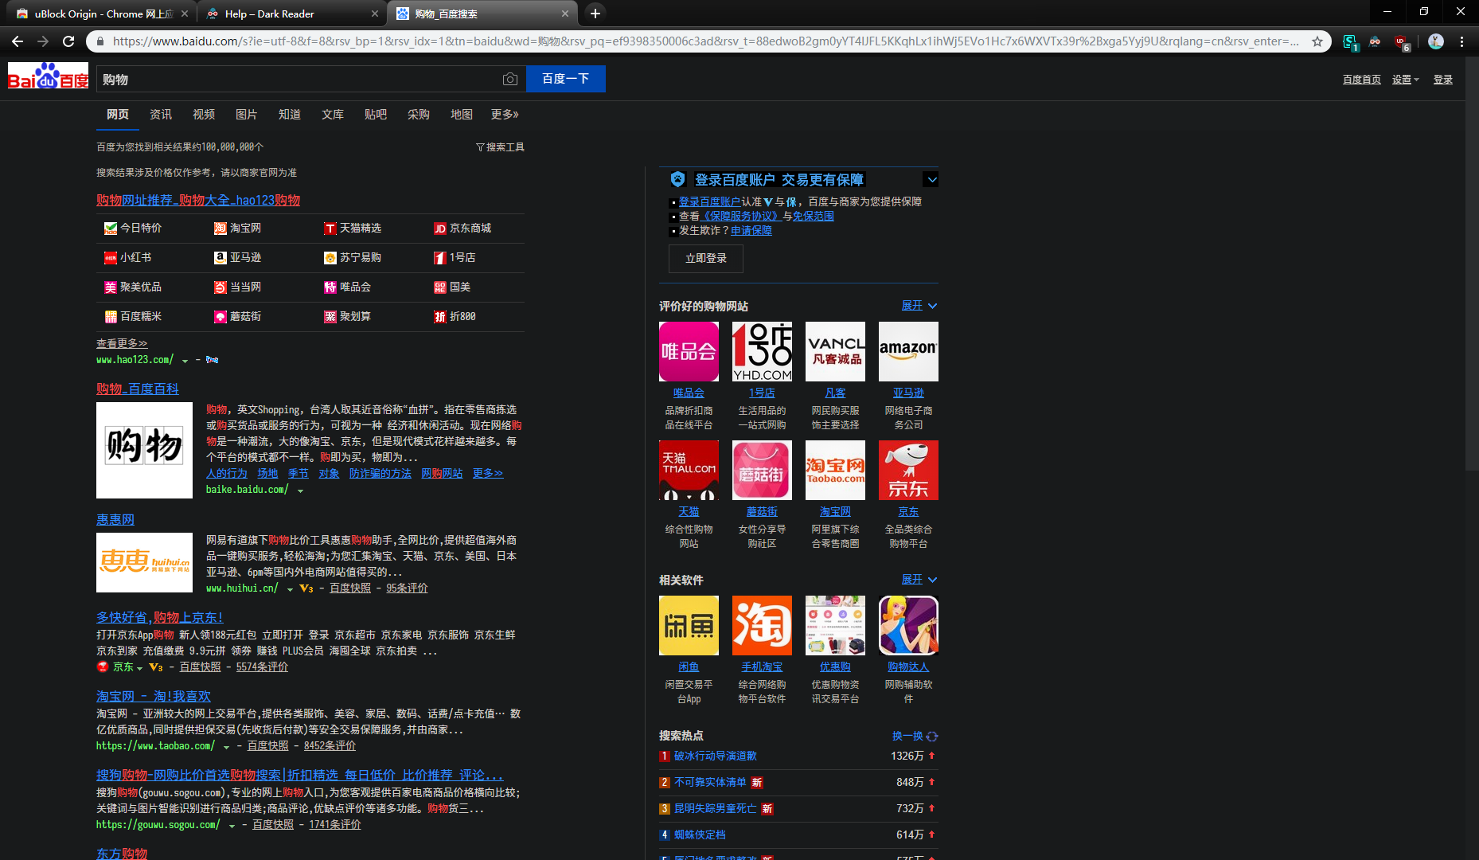Click the page vertical scrollbar
Viewport: 1479px width, 860px height.
click(1472, 263)
